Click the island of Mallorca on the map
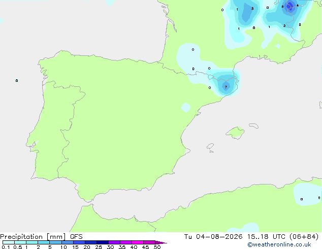This screenshot has width=322, height=249. tap(236, 133)
